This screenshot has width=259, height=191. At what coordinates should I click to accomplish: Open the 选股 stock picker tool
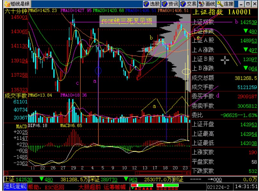(152, 4)
